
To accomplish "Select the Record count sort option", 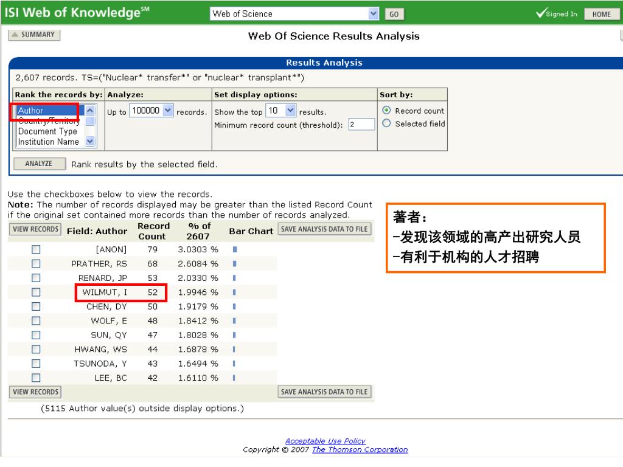I will (x=386, y=111).
